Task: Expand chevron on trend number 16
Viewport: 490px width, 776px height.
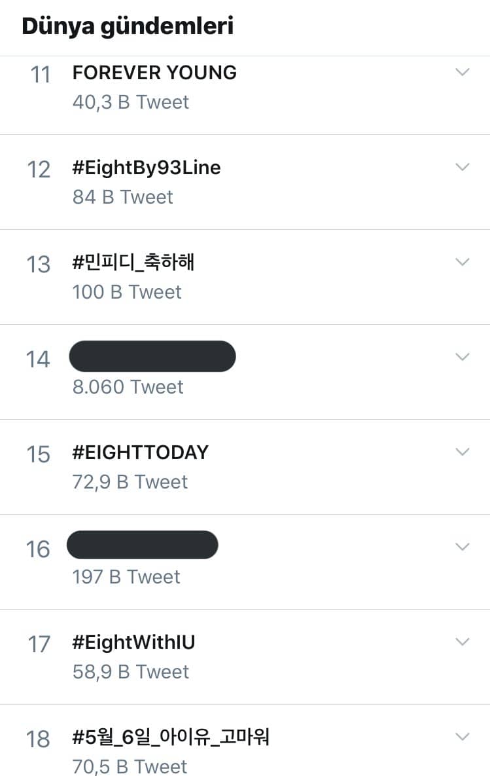Action: 463,547
